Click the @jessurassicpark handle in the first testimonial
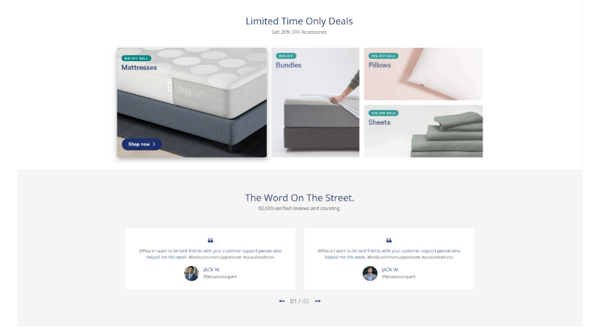Image resolution: width=597 pixels, height=334 pixels. [x=220, y=276]
